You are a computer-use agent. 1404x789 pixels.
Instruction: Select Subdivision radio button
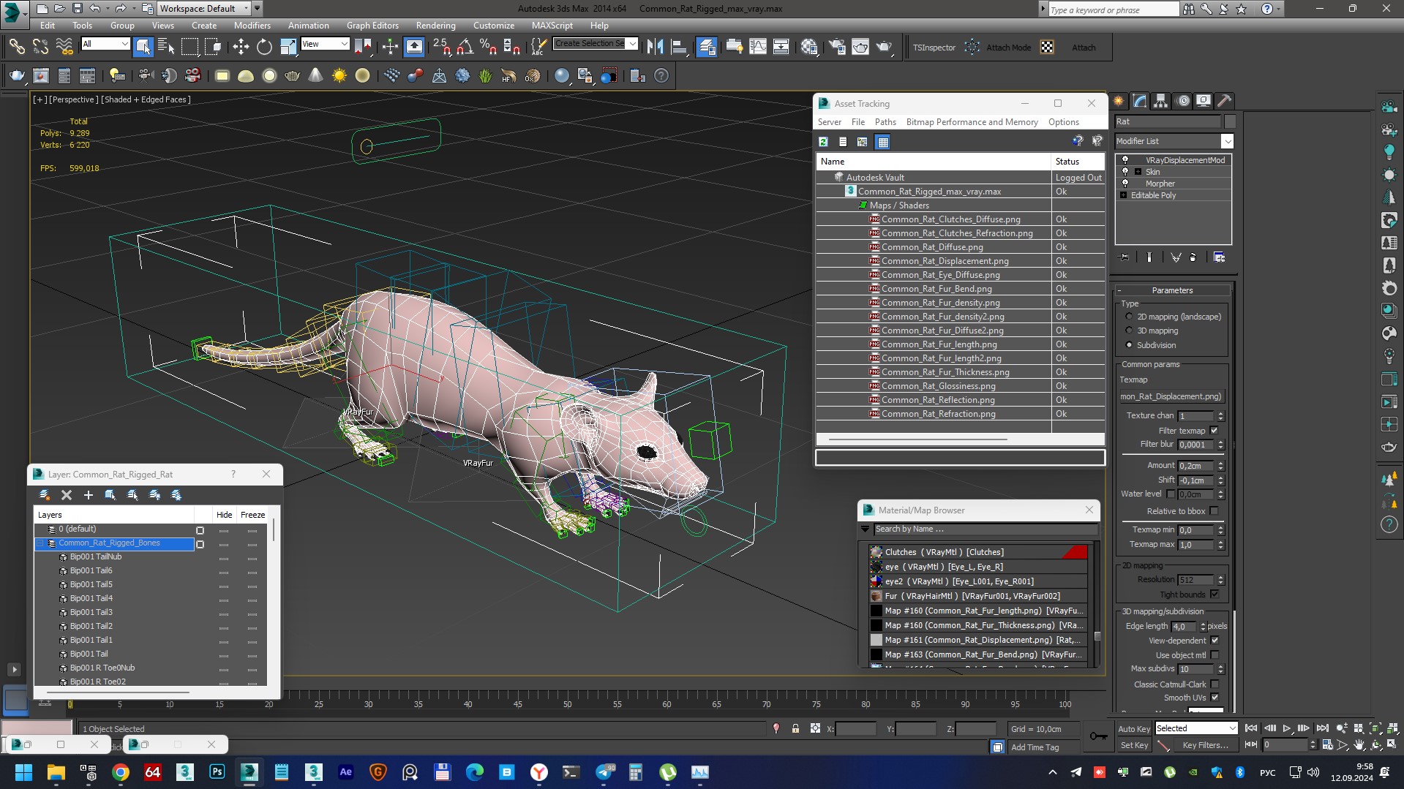pos(1129,345)
